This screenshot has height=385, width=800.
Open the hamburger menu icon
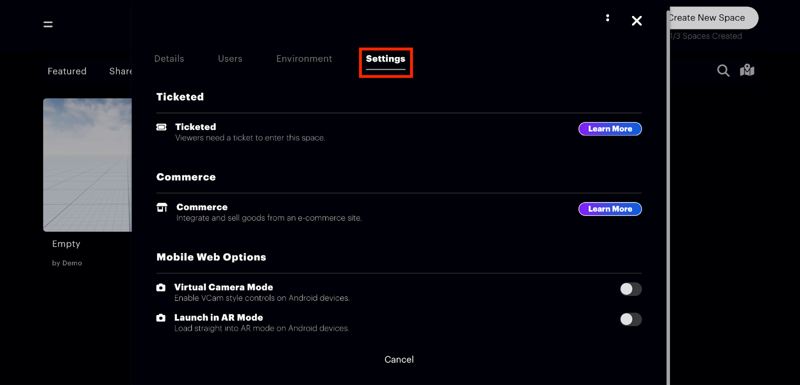click(48, 24)
